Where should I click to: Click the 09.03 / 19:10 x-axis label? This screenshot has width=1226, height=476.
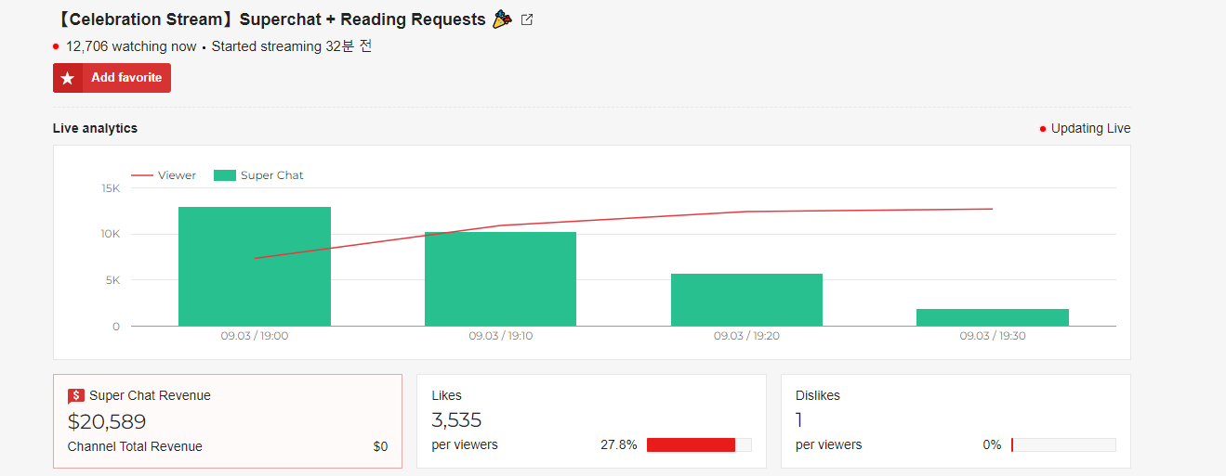(500, 336)
